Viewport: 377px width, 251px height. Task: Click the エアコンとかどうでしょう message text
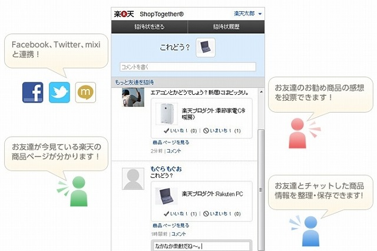[x=200, y=93]
